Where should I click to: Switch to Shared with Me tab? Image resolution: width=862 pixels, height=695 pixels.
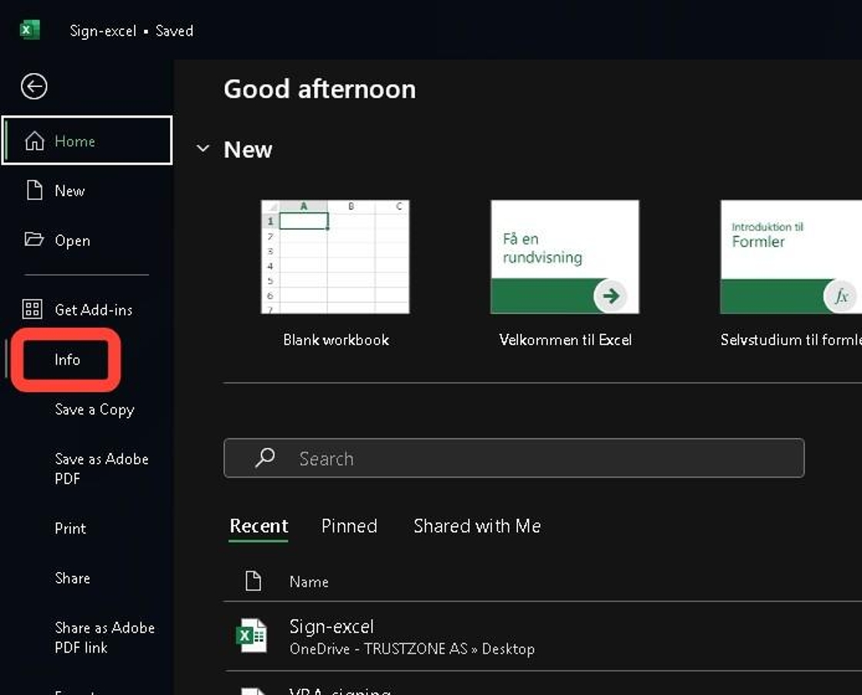coord(477,526)
